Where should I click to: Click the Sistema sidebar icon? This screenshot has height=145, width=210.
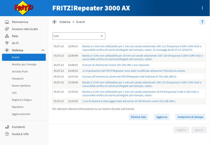[7, 50]
